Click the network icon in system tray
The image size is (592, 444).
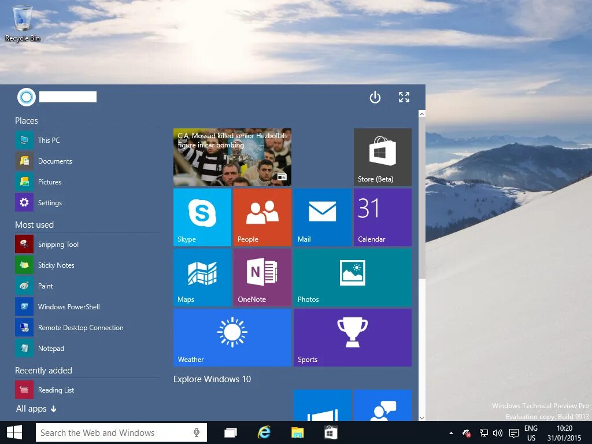[484, 432]
